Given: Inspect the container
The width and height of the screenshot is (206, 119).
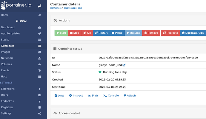Looking at the screenshot, I should pos(76,95).
